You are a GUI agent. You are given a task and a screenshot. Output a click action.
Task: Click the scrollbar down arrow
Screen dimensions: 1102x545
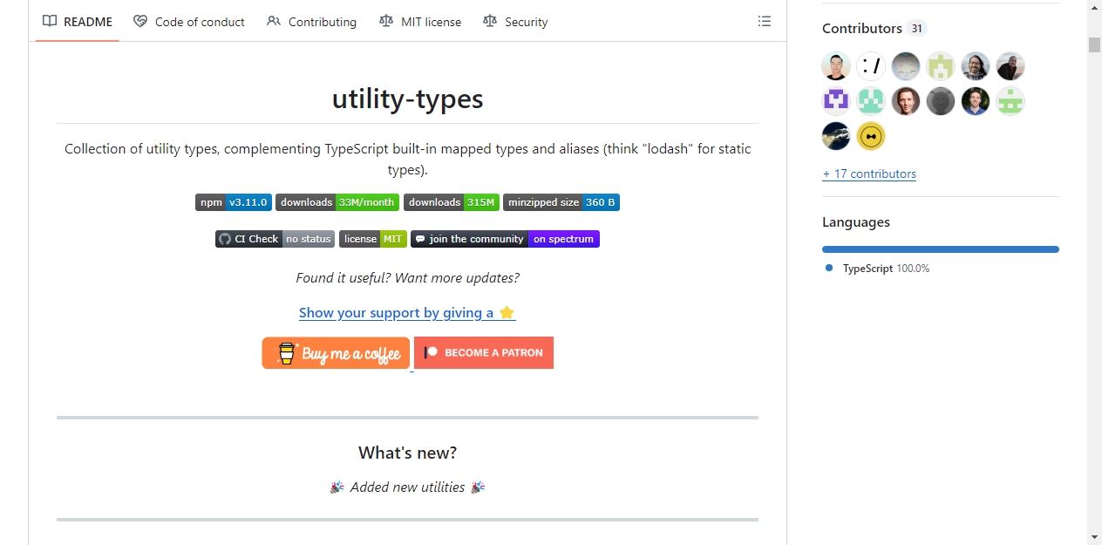[1094, 537]
